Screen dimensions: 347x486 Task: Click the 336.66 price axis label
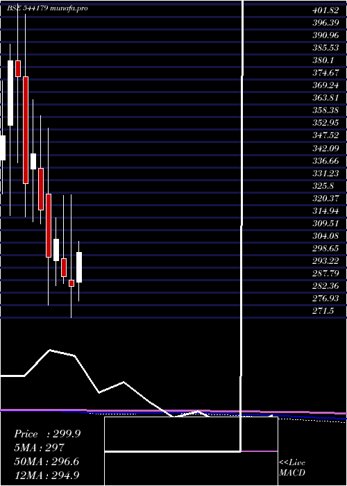[325, 160]
